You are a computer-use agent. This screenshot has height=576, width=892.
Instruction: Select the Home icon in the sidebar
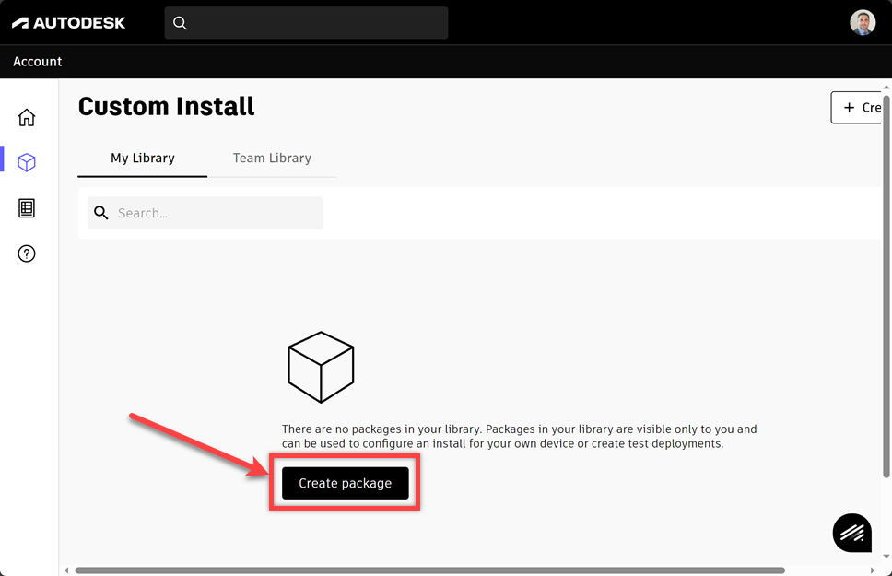pos(27,117)
